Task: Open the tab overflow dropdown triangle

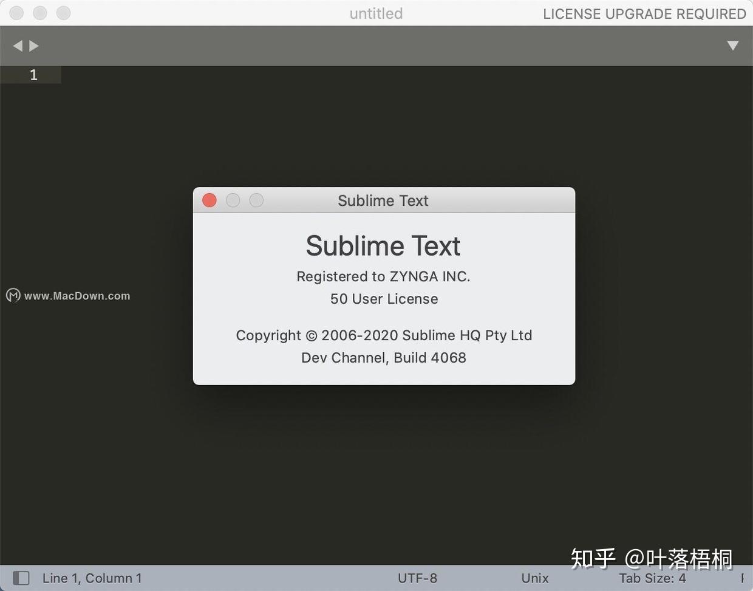Action: (733, 45)
